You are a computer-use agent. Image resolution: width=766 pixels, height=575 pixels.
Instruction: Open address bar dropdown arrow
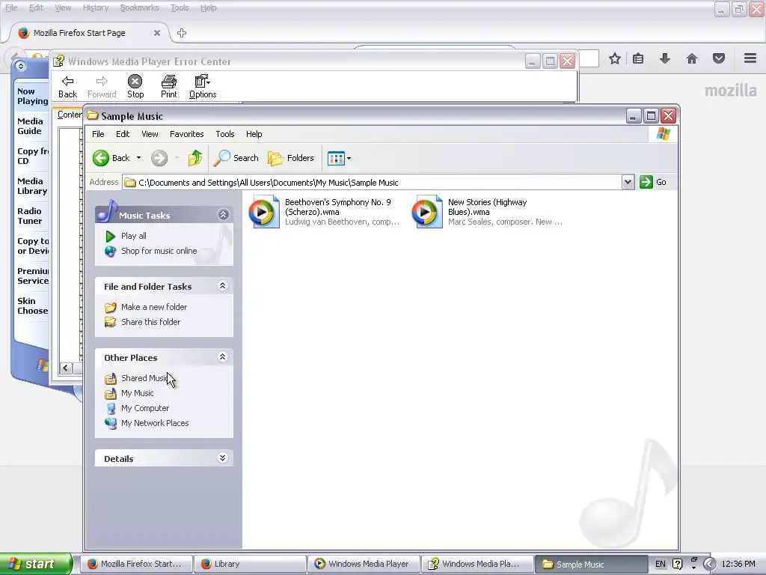[x=628, y=183]
